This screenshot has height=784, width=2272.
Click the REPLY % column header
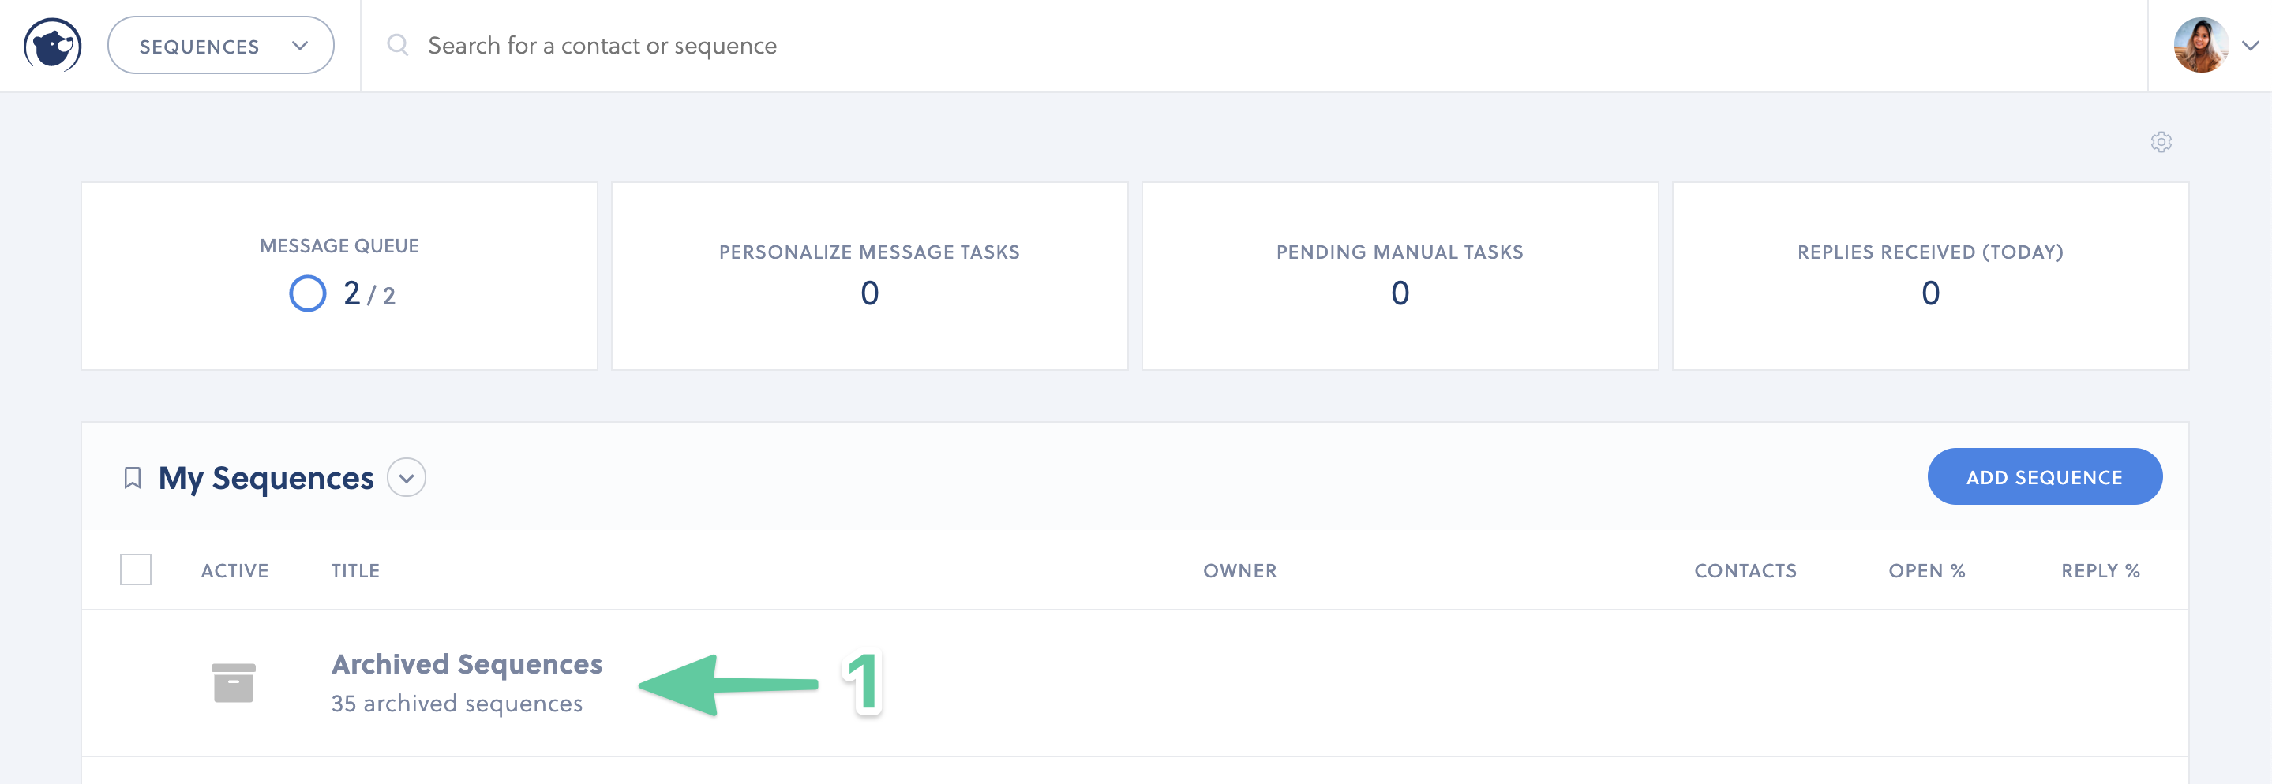click(2101, 570)
